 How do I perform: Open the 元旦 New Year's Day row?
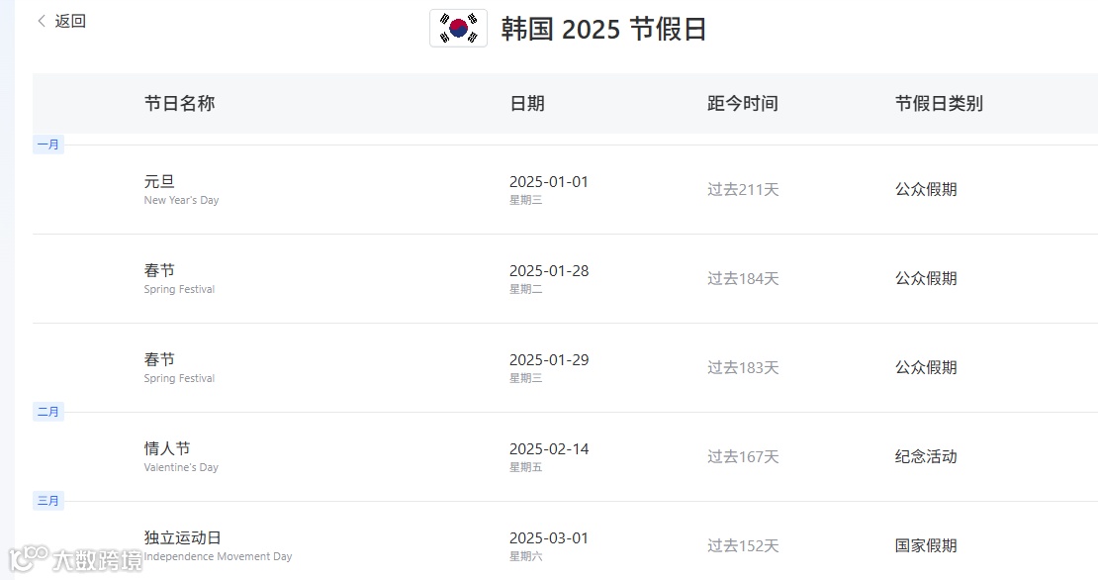tap(565, 189)
